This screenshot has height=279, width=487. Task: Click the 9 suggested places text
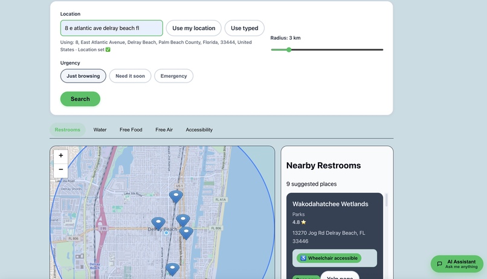[312, 184]
